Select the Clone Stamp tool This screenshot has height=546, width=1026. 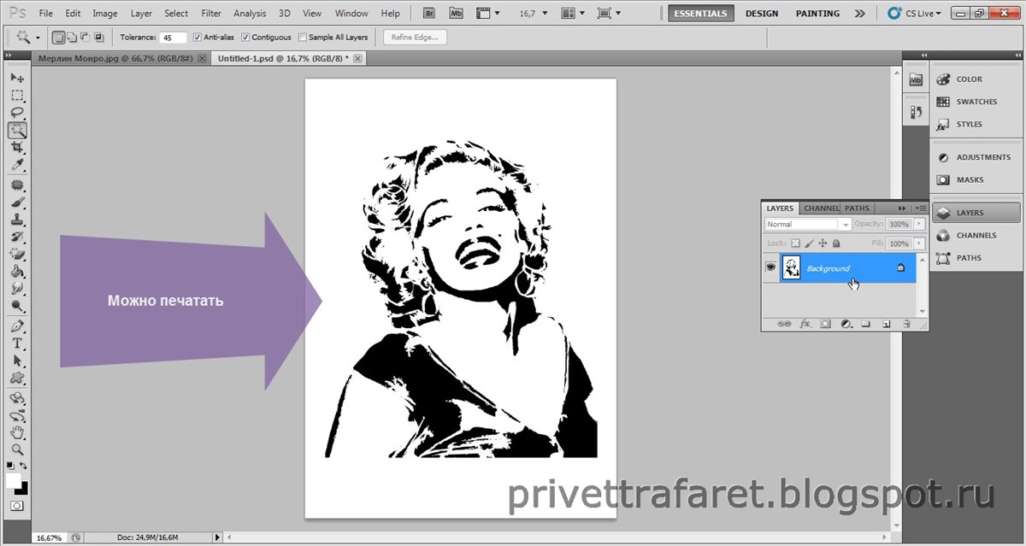click(x=17, y=219)
